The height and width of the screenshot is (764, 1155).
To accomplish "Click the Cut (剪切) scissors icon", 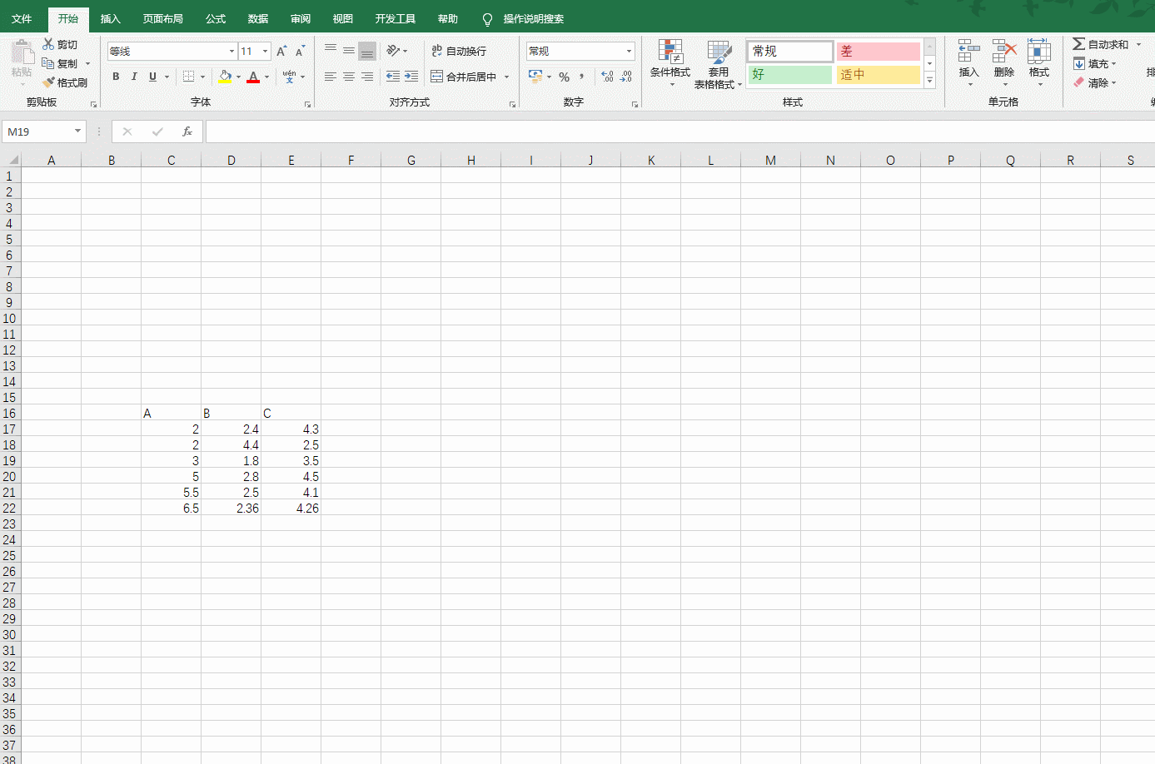I will [48, 44].
